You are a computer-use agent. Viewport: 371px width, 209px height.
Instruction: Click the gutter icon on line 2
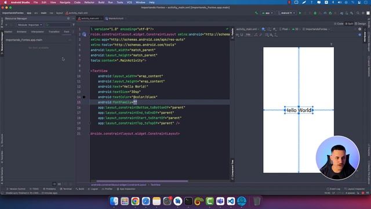click(x=84, y=34)
